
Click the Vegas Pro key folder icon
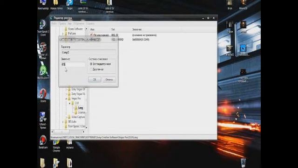[69, 98]
